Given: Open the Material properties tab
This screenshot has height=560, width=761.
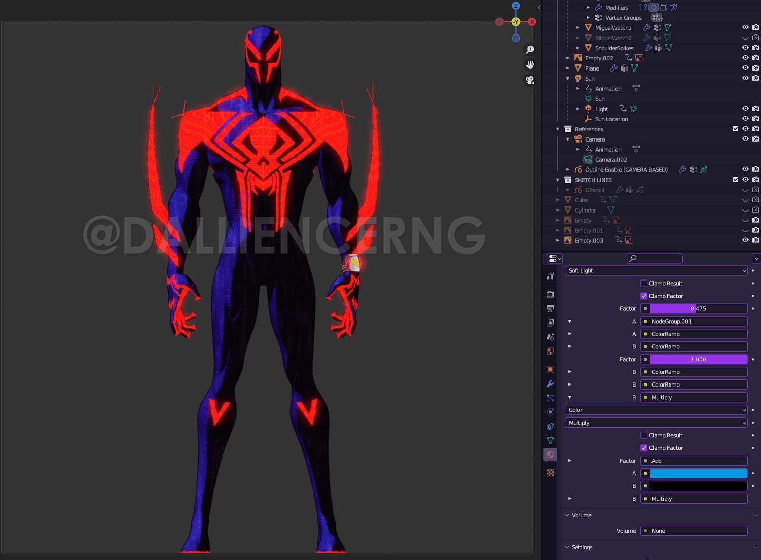Looking at the screenshot, I should (550, 454).
